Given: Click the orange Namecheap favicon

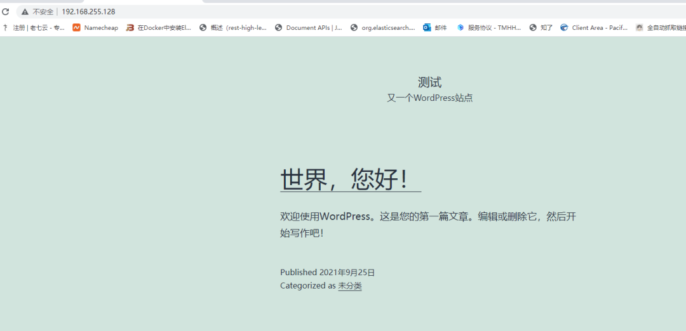Looking at the screenshot, I should coord(77,27).
